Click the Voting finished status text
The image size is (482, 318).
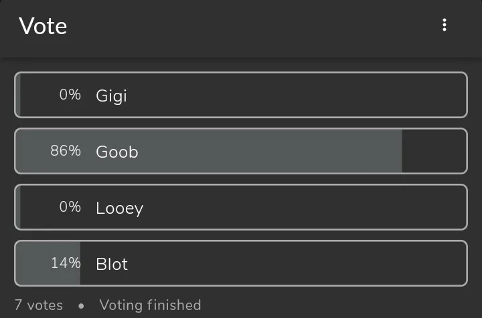click(150, 305)
